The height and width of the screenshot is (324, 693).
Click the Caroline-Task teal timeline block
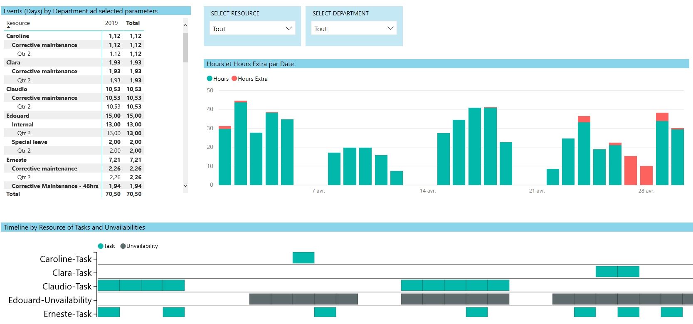click(x=303, y=258)
